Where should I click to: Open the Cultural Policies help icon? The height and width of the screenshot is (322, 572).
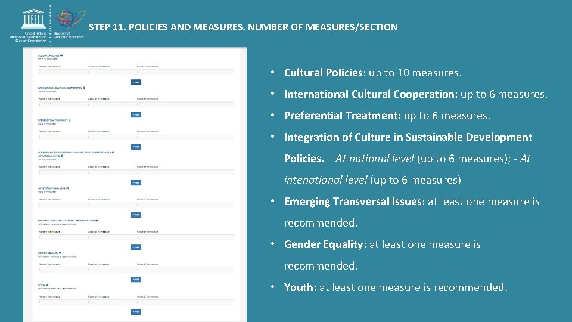click(x=61, y=55)
